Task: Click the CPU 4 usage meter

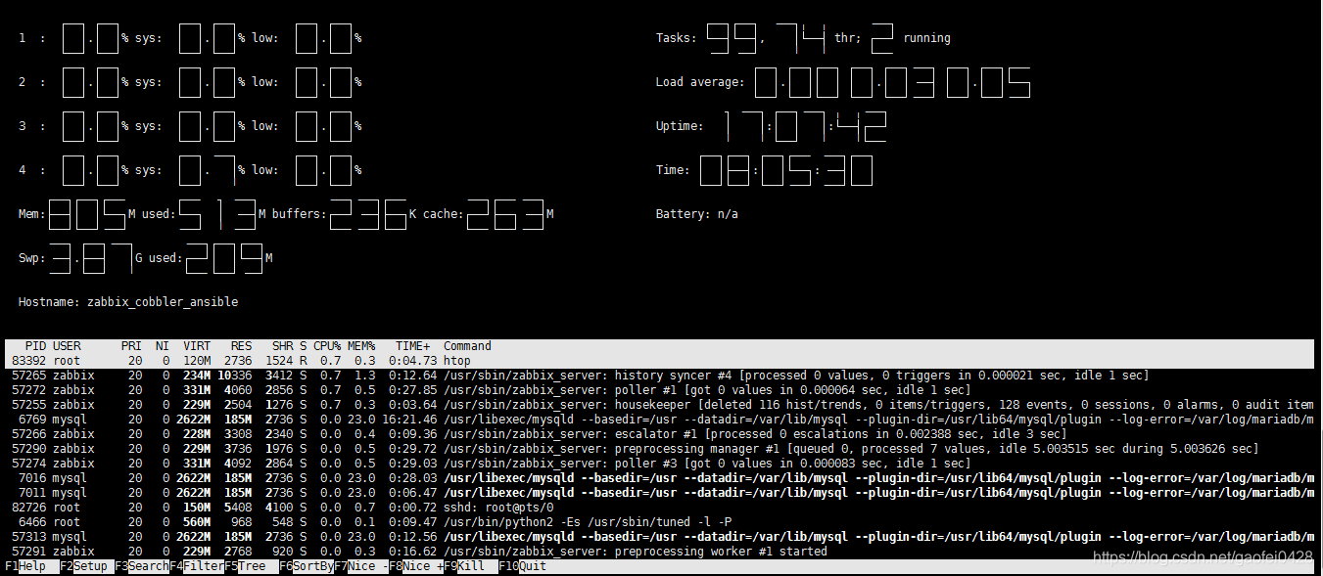Action: pos(190,170)
